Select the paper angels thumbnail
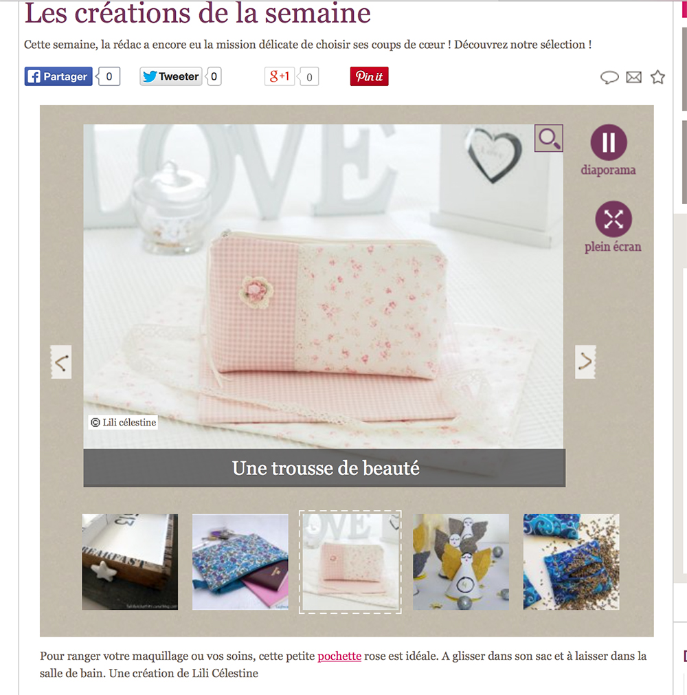 461,562
